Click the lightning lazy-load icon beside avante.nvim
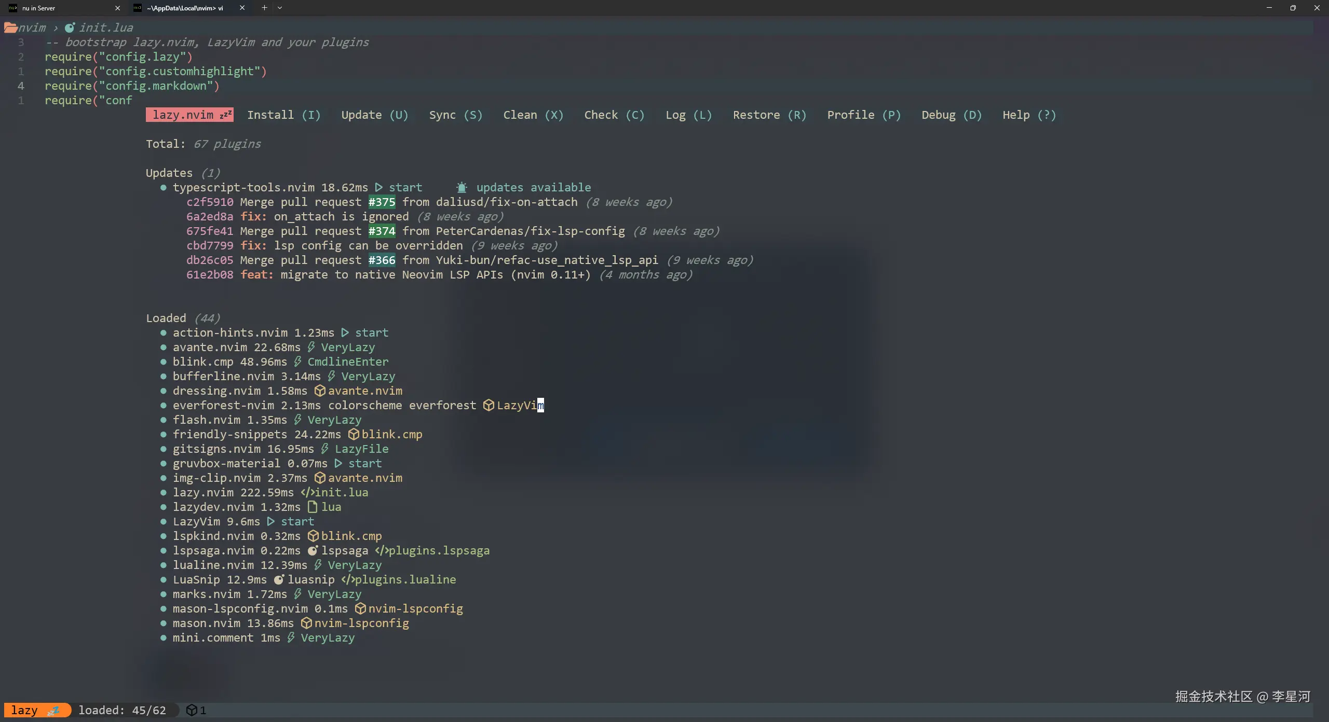This screenshot has height=722, width=1329. point(311,347)
